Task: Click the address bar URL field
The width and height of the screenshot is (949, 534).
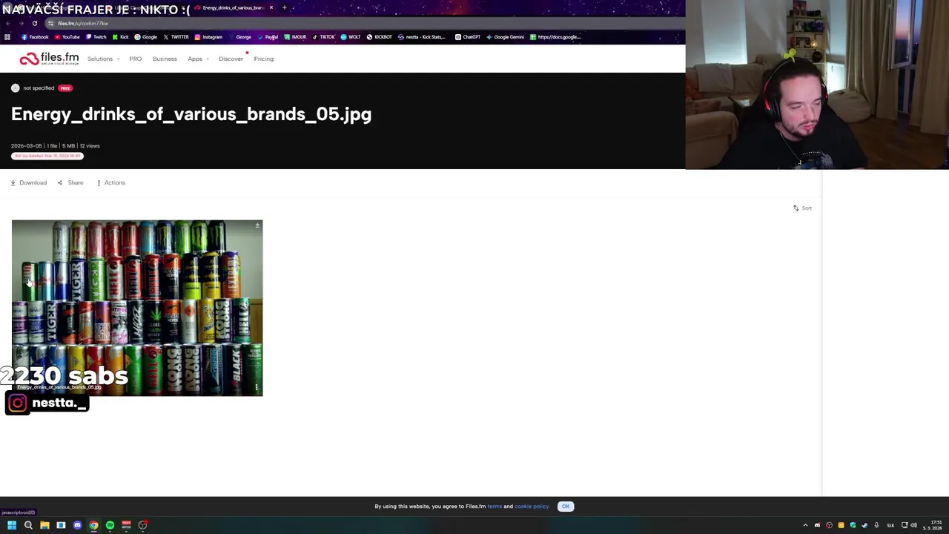Action: click(363, 24)
